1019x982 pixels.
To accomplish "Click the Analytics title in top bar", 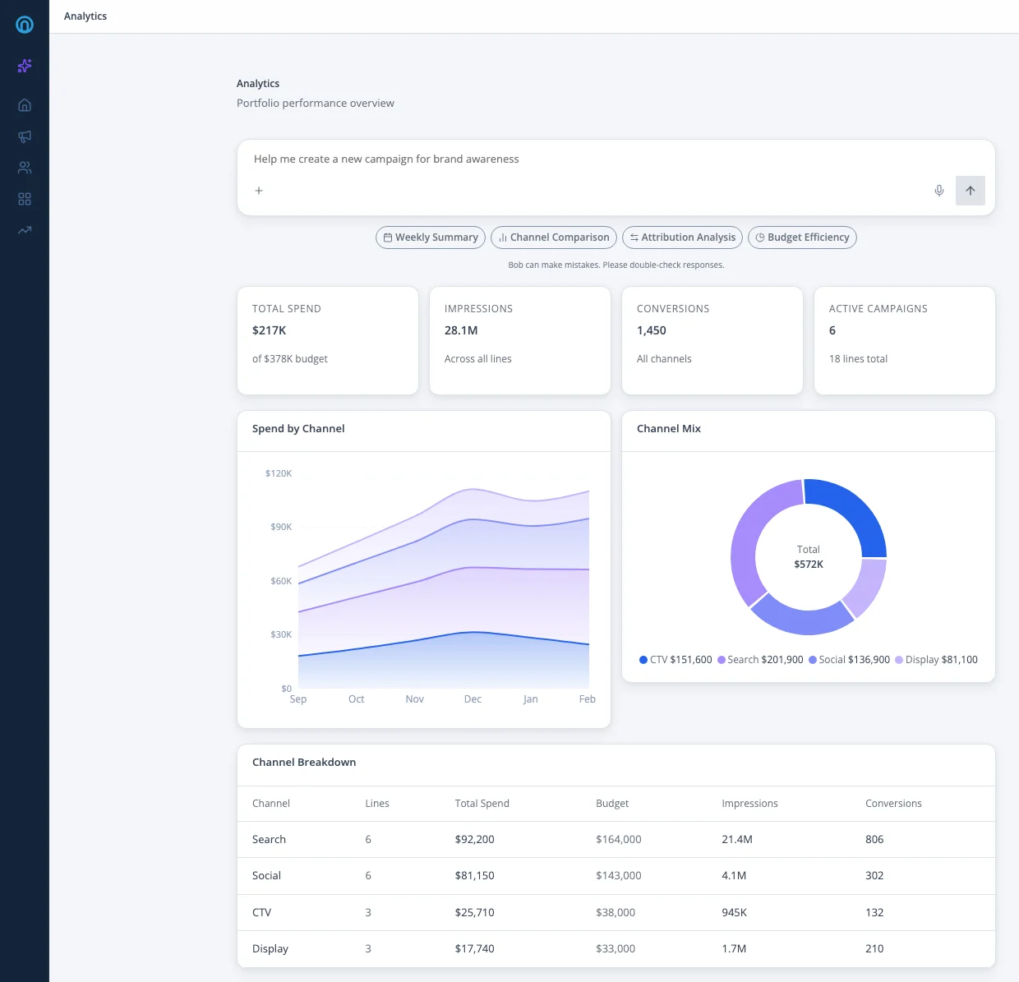I will tap(85, 16).
